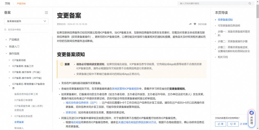259x130 pixels.
Task: Click the 重要 warning icon in notice
Action: [62, 64]
